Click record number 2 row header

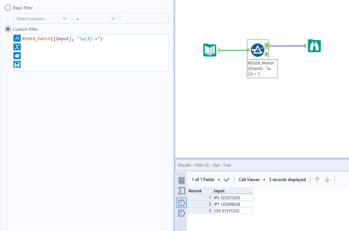[x=200, y=204]
